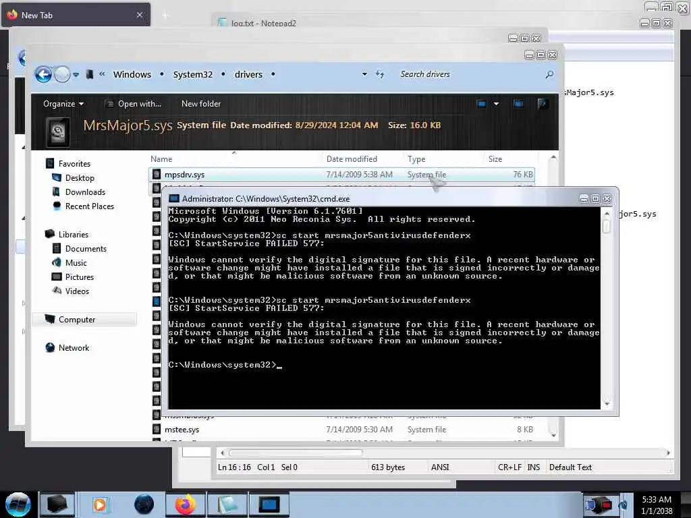Click mpsdrv.sys file icon

157,175
